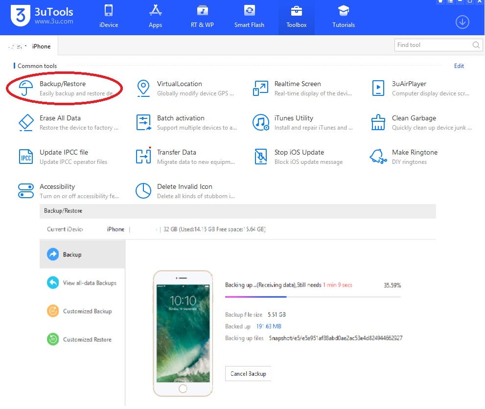Switch to the Smart Flash section

[249, 17]
